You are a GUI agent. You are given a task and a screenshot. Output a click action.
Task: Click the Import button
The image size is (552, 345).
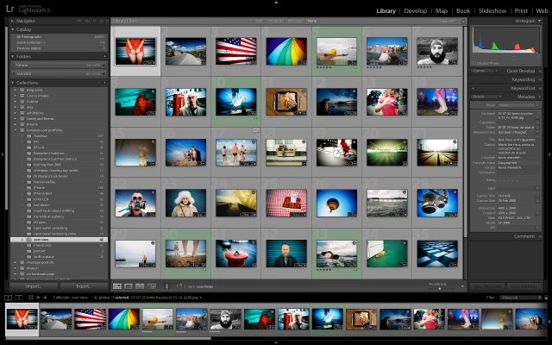34,286
